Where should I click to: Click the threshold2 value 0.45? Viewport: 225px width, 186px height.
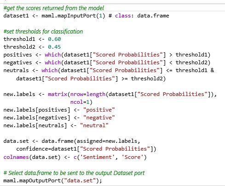pyautogui.click(x=54, y=47)
